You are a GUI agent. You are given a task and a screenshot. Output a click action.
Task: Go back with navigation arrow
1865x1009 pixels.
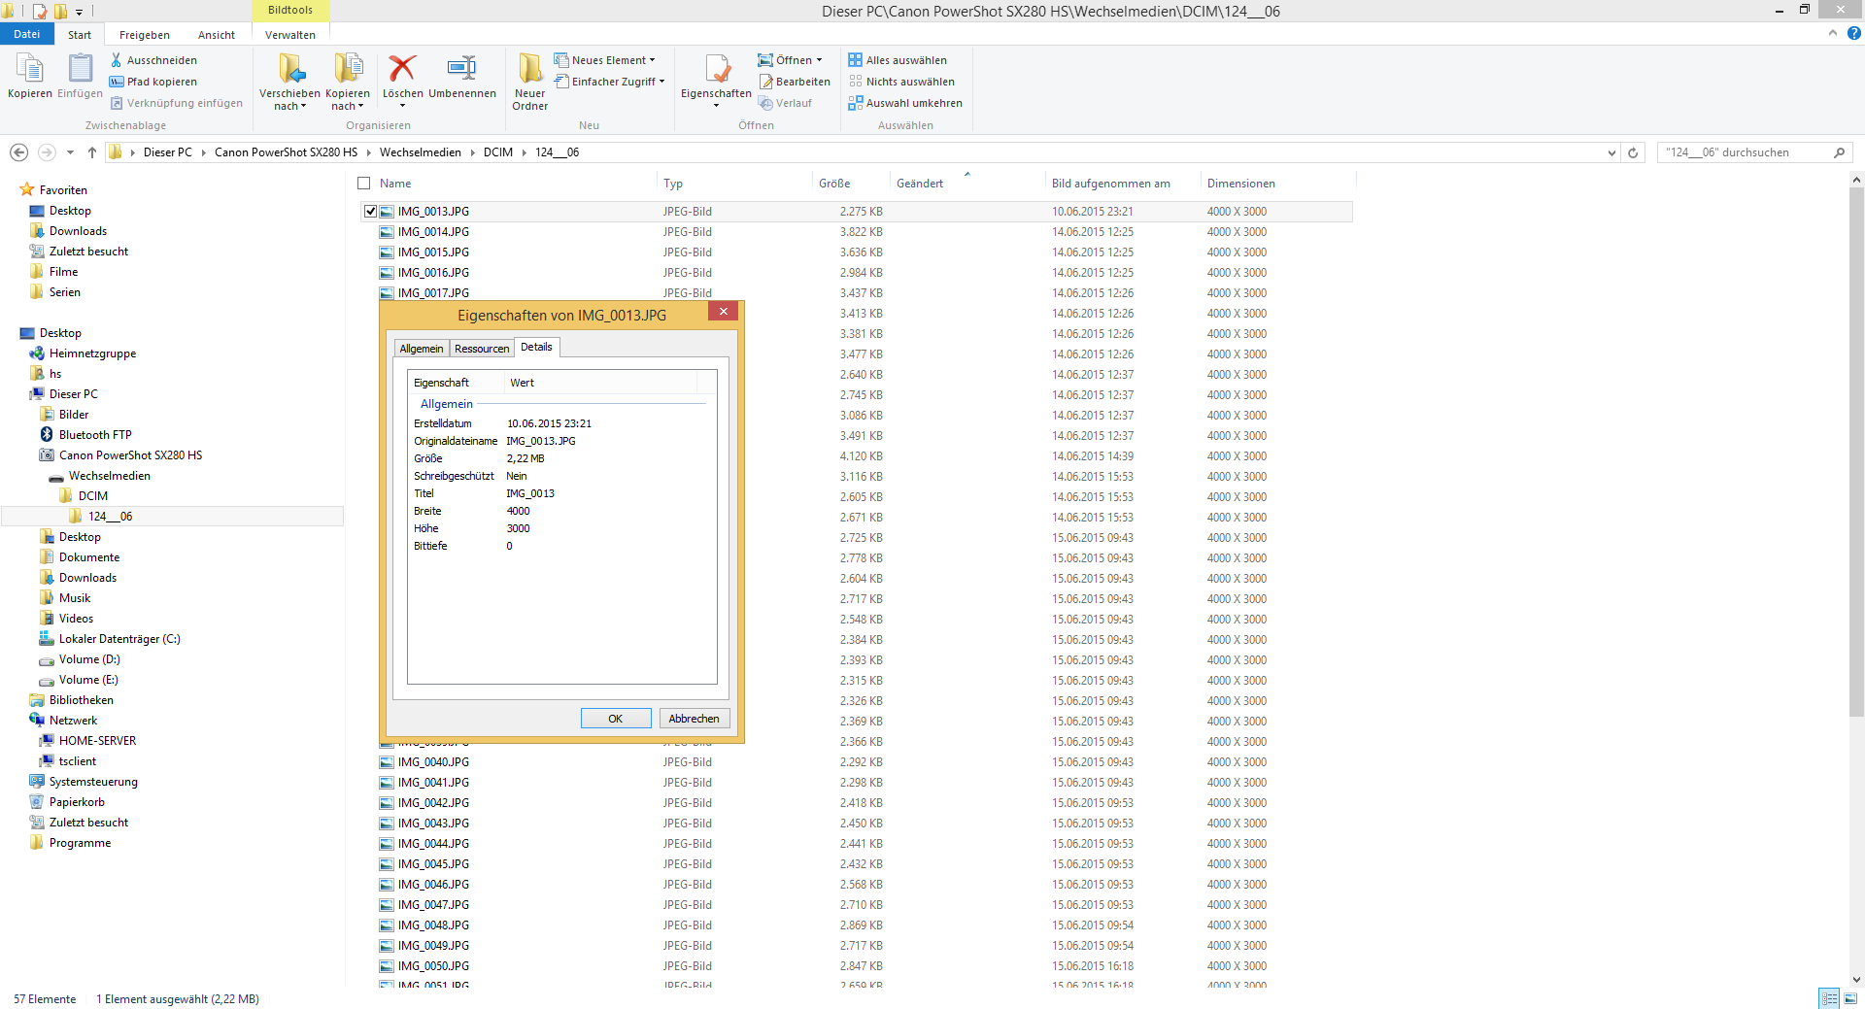coord(18,152)
